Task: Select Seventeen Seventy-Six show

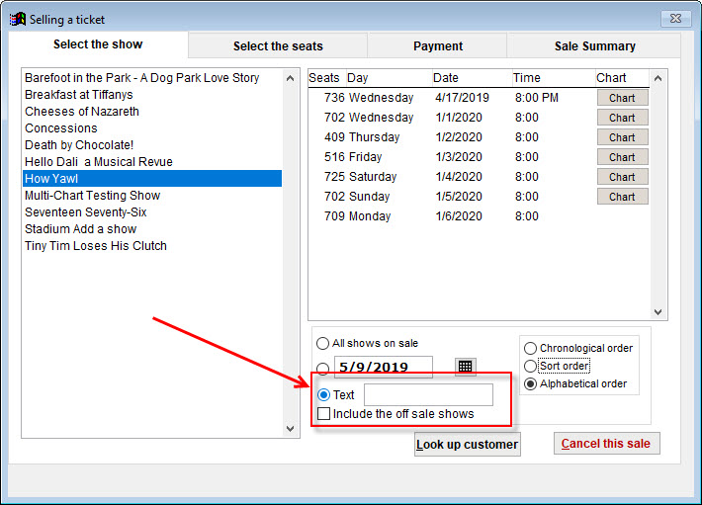Action: pyautogui.click(x=152, y=212)
